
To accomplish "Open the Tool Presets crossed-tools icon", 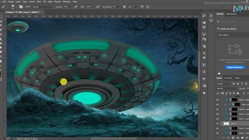I will point(204,65).
